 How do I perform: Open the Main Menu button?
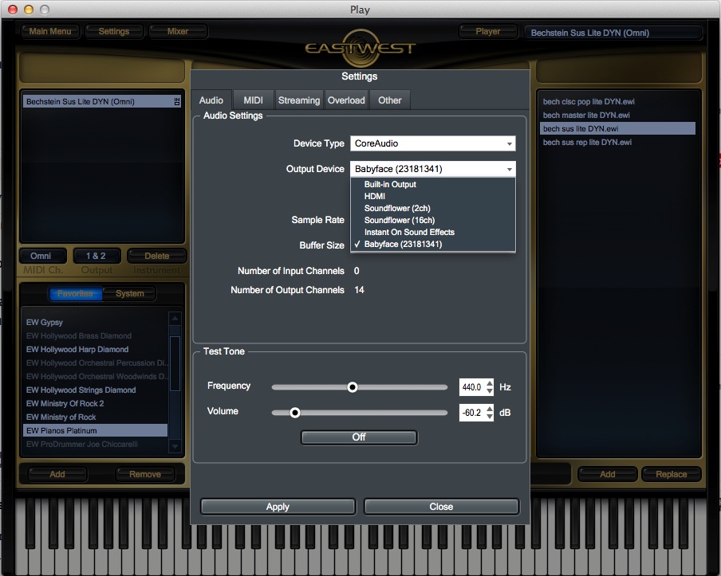(x=50, y=31)
